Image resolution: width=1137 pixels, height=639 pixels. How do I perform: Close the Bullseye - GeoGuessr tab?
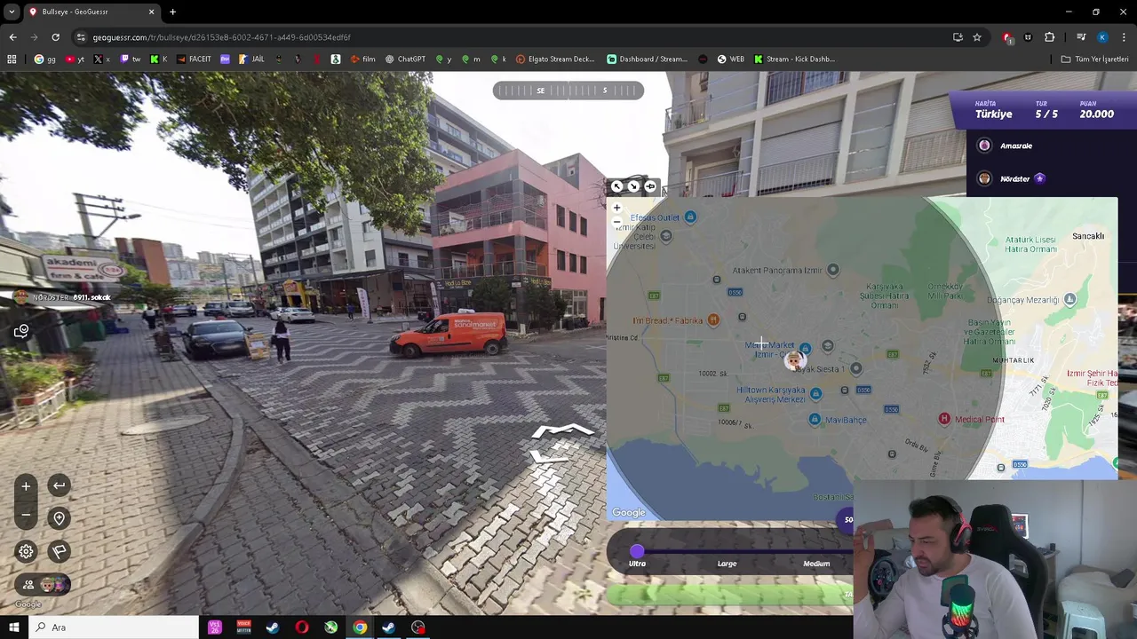(x=151, y=12)
